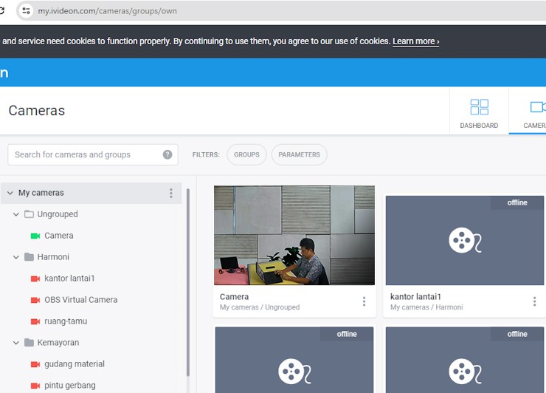Click the red camera icon of pintu gerbang
This screenshot has height=393, width=546.
[x=35, y=386]
